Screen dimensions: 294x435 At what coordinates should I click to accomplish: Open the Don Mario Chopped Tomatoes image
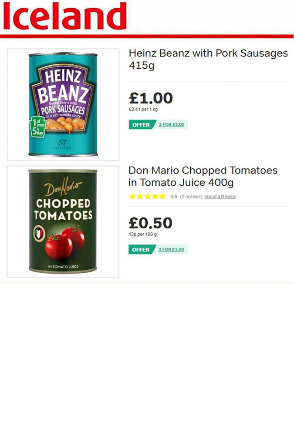click(63, 222)
